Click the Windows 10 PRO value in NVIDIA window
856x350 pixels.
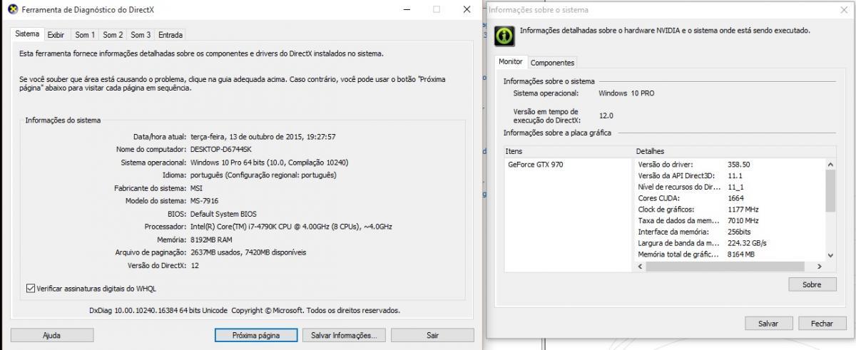tap(626, 93)
